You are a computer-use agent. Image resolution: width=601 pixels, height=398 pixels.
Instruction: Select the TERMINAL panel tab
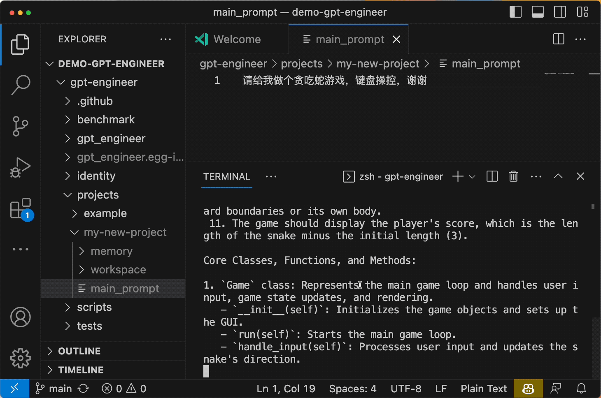[x=227, y=176]
